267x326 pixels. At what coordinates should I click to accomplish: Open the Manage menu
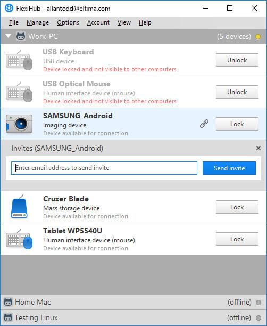coord(38,22)
